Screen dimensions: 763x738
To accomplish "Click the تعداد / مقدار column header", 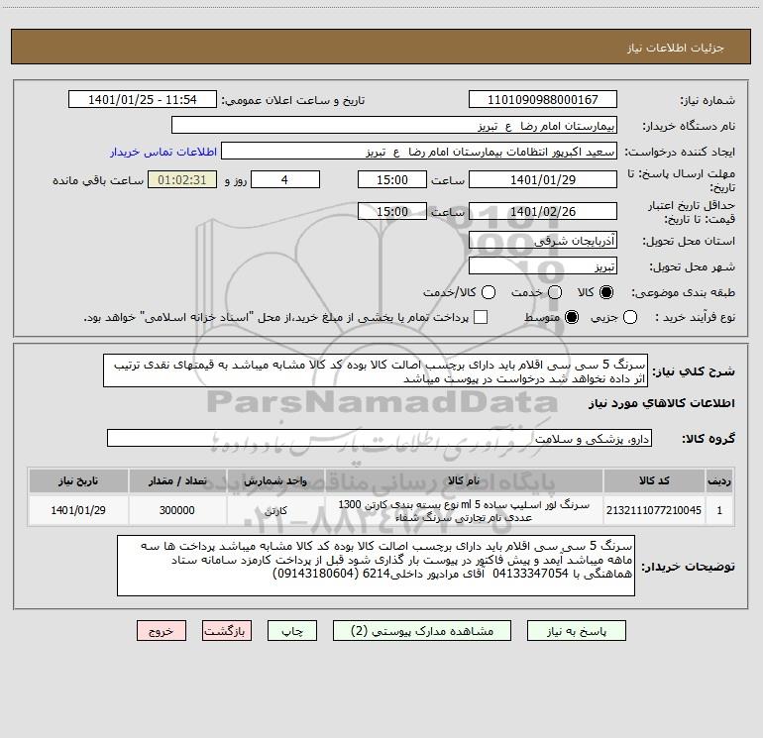I will click(177, 480).
